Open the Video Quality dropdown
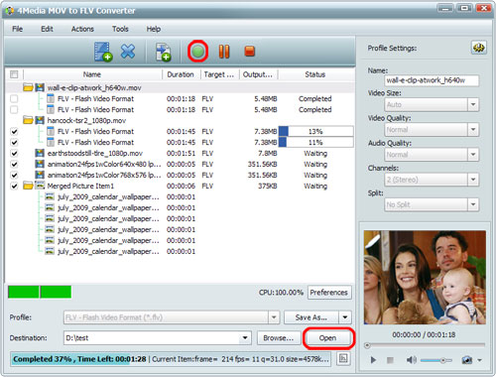The height and width of the screenshot is (377, 496). pyautogui.click(x=473, y=130)
